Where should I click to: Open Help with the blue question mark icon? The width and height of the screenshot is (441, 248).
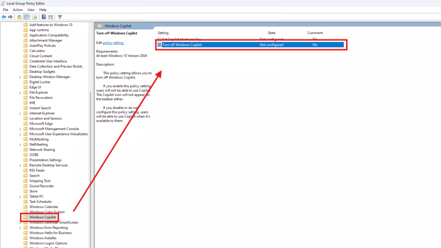(x=44, y=17)
